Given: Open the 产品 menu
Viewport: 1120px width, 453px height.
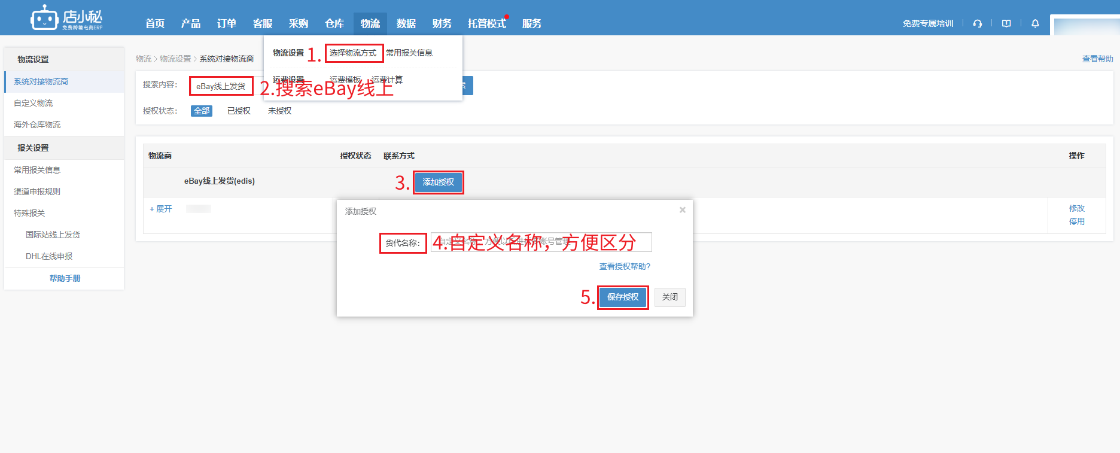Looking at the screenshot, I should (x=191, y=23).
